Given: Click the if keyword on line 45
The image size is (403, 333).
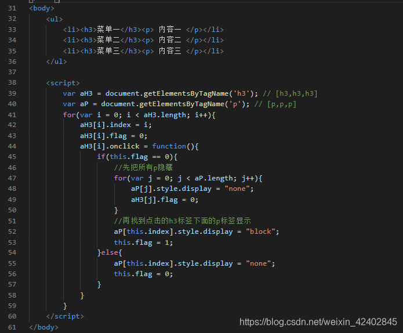Looking at the screenshot, I should [101, 157].
